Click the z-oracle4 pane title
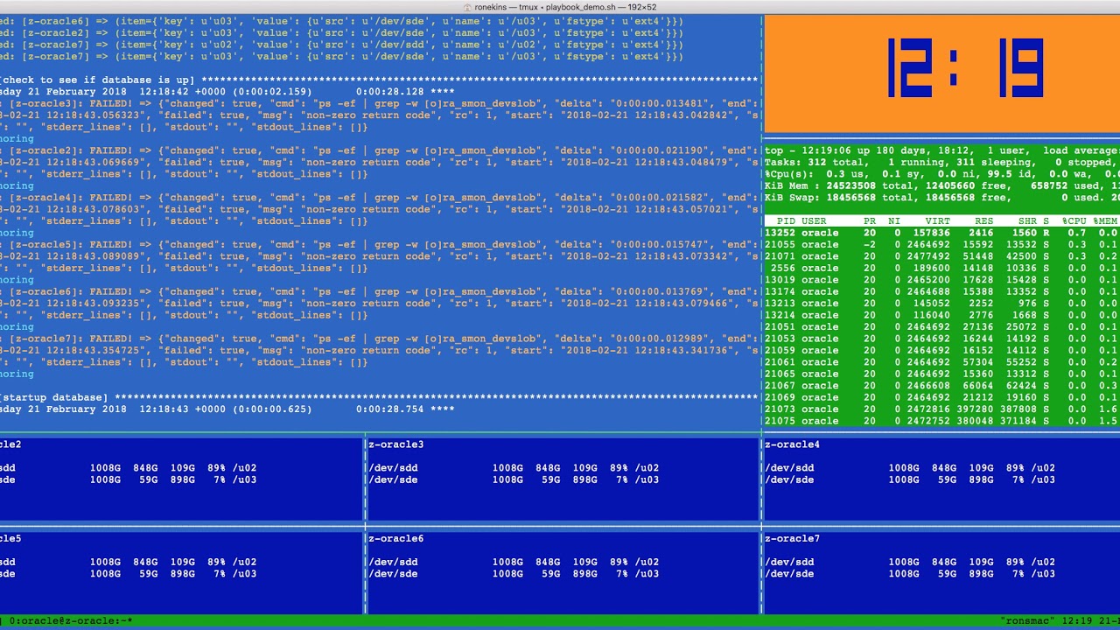The image size is (1120, 630). [793, 444]
